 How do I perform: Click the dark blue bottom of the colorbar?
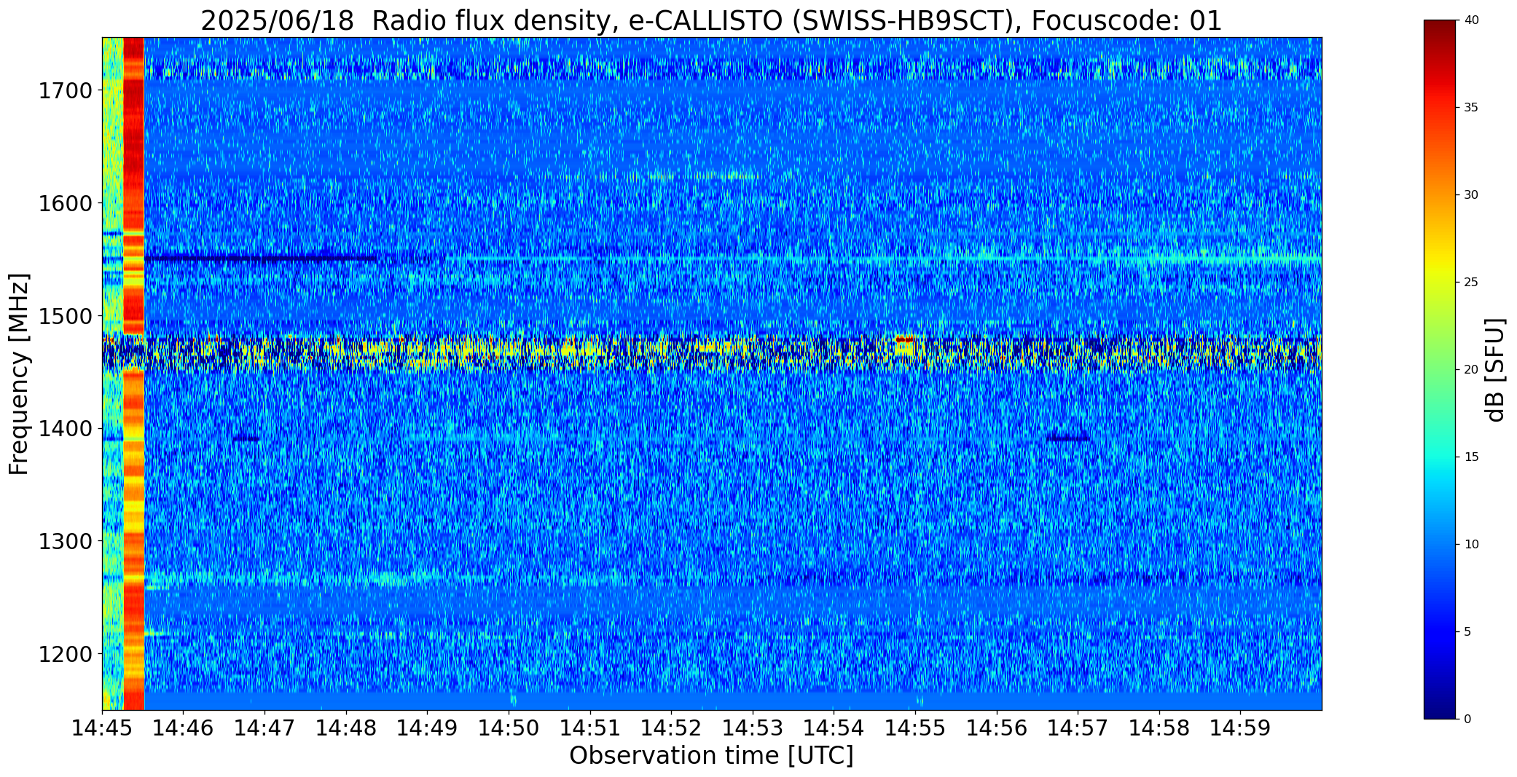(x=1441, y=708)
